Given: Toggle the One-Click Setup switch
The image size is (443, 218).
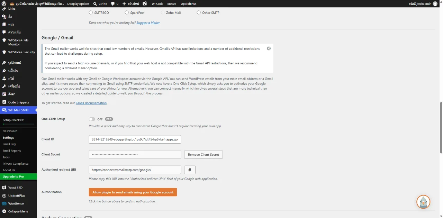Looking at the screenshot, I should [x=92, y=119].
